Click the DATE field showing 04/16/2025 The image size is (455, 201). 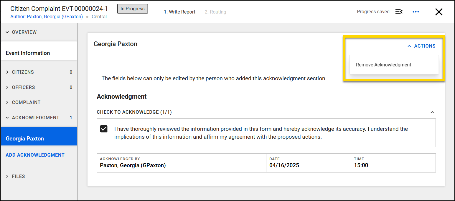(284, 165)
